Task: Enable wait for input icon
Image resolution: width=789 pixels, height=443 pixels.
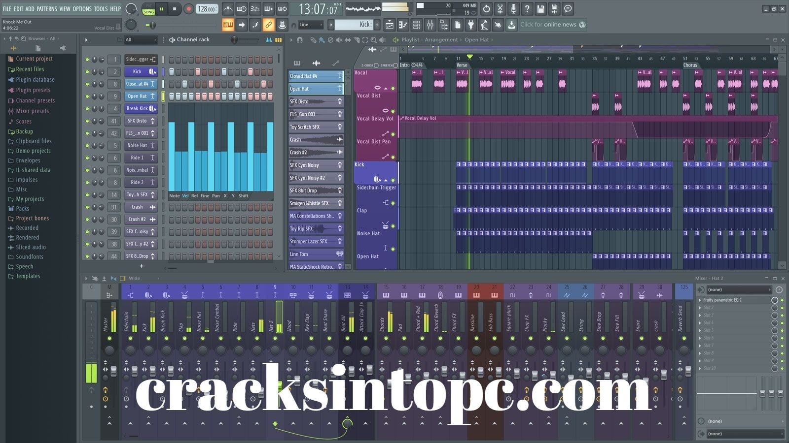Action: [241, 9]
